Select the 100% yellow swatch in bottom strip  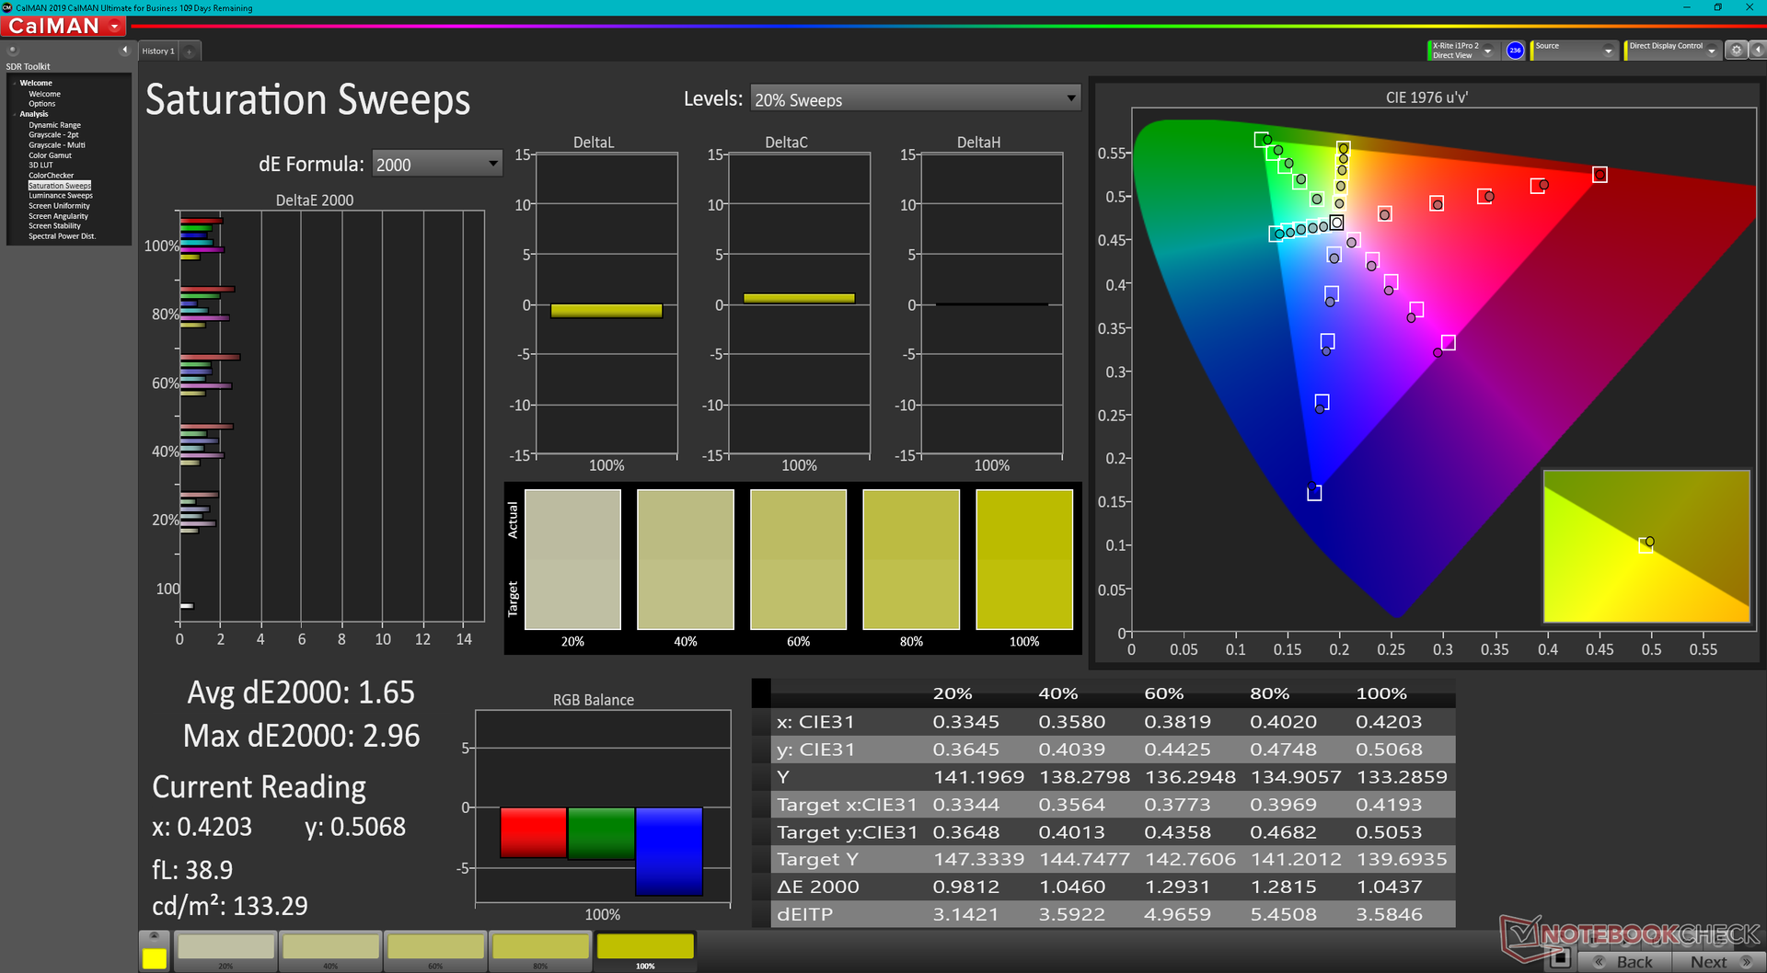pos(645,946)
